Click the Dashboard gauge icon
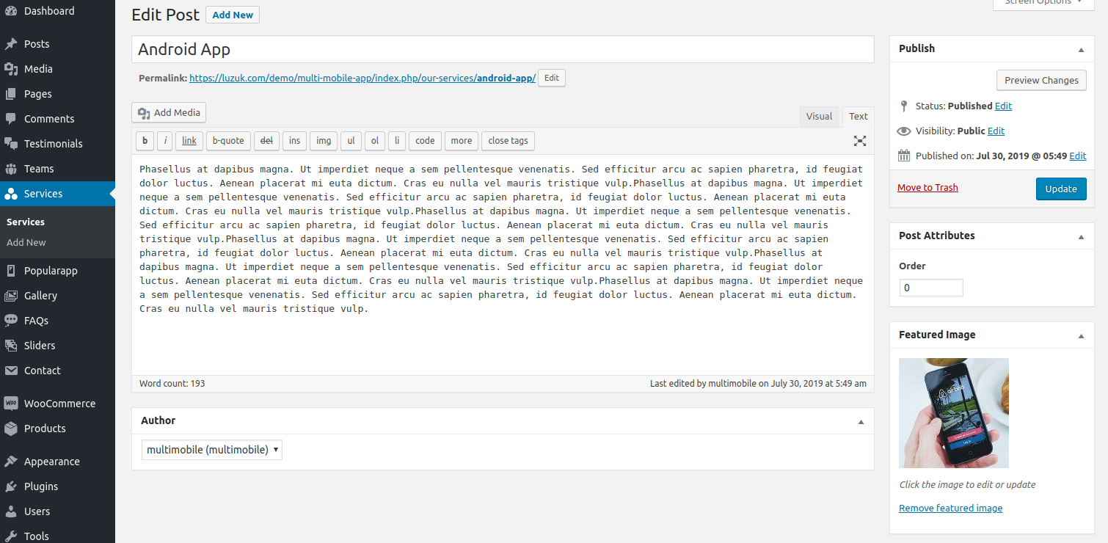This screenshot has height=543, width=1108. tap(11, 11)
